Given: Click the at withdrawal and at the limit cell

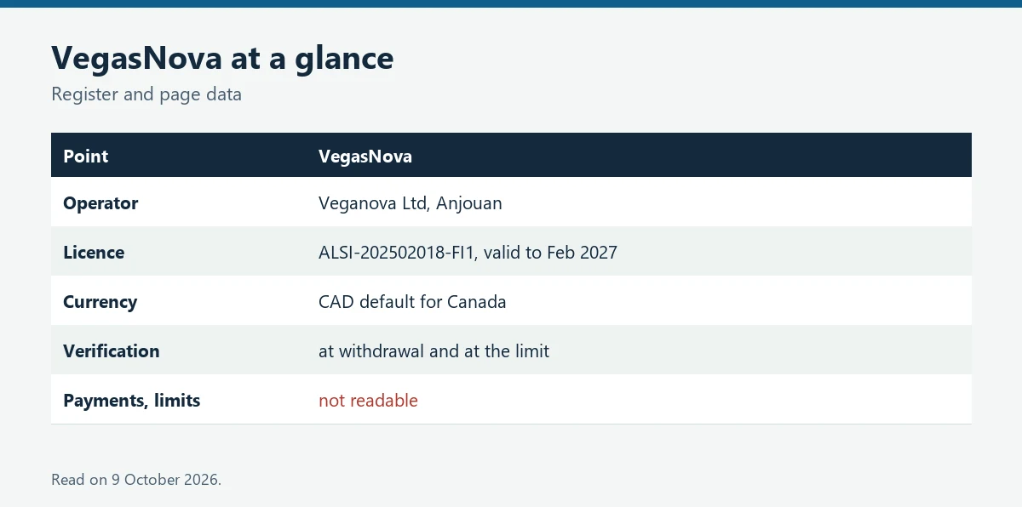Looking at the screenshot, I should 434,351.
